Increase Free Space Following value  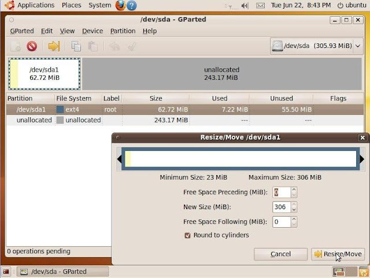pyautogui.click(x=294, y=219)
